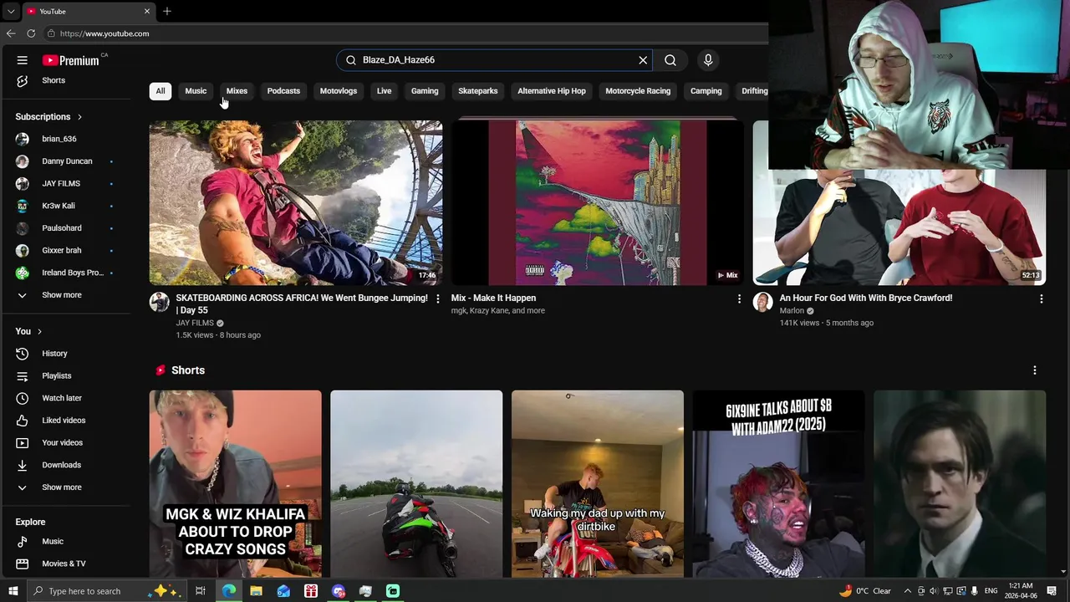1070x602 pixels.
Task: Select the Live filter chip
Action: point(384,91)
